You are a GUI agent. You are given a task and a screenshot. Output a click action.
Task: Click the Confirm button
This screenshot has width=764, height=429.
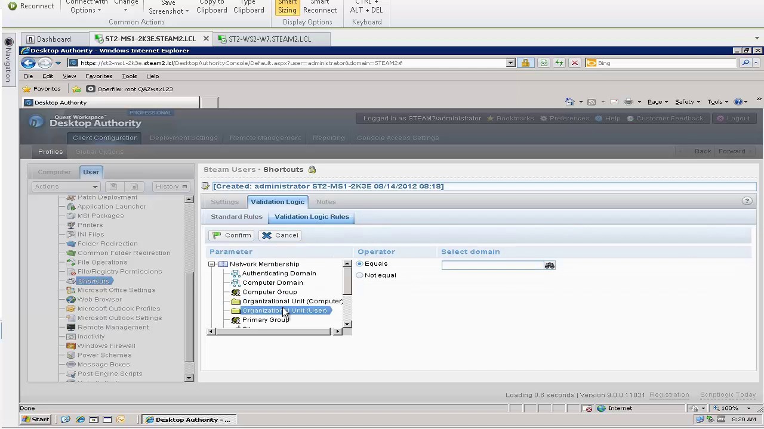click(x=232, y=235)
